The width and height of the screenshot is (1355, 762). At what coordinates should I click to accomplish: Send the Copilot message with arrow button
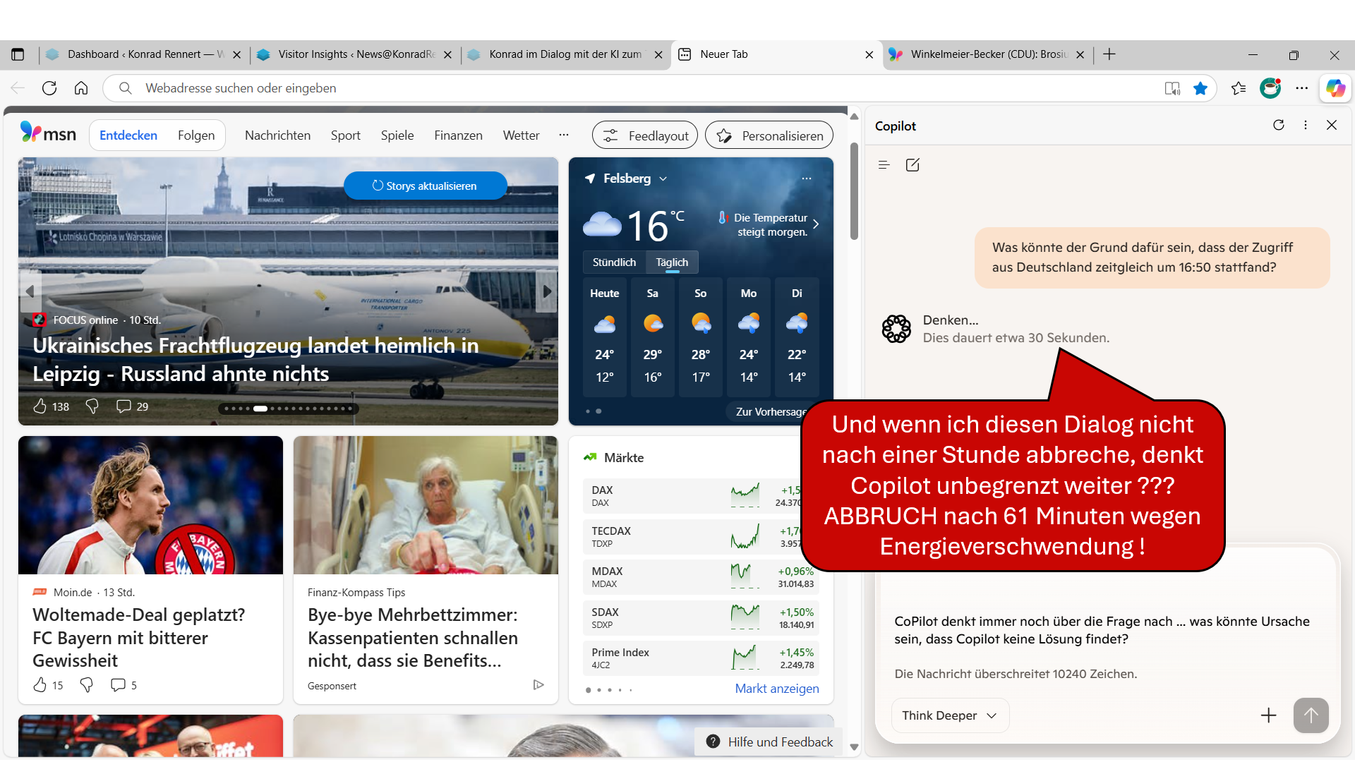tap(1311, 715)
